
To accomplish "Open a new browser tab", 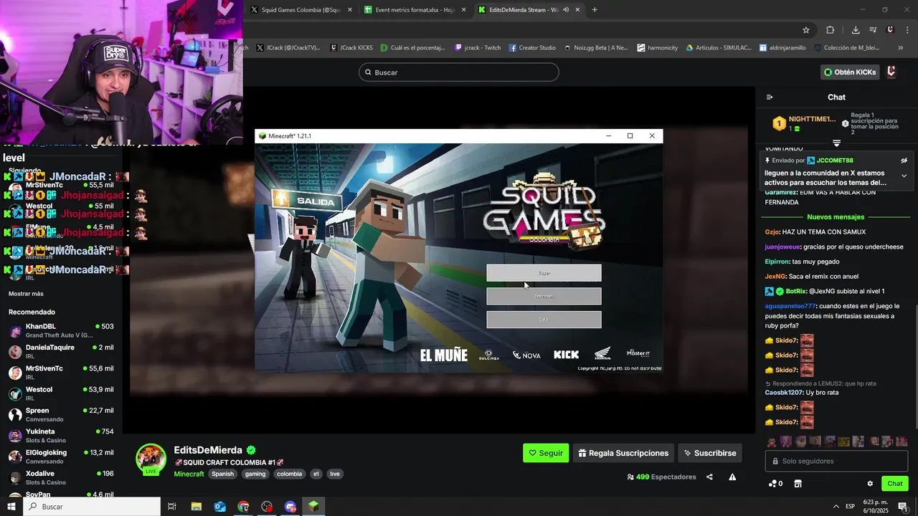I will [595, 10].
